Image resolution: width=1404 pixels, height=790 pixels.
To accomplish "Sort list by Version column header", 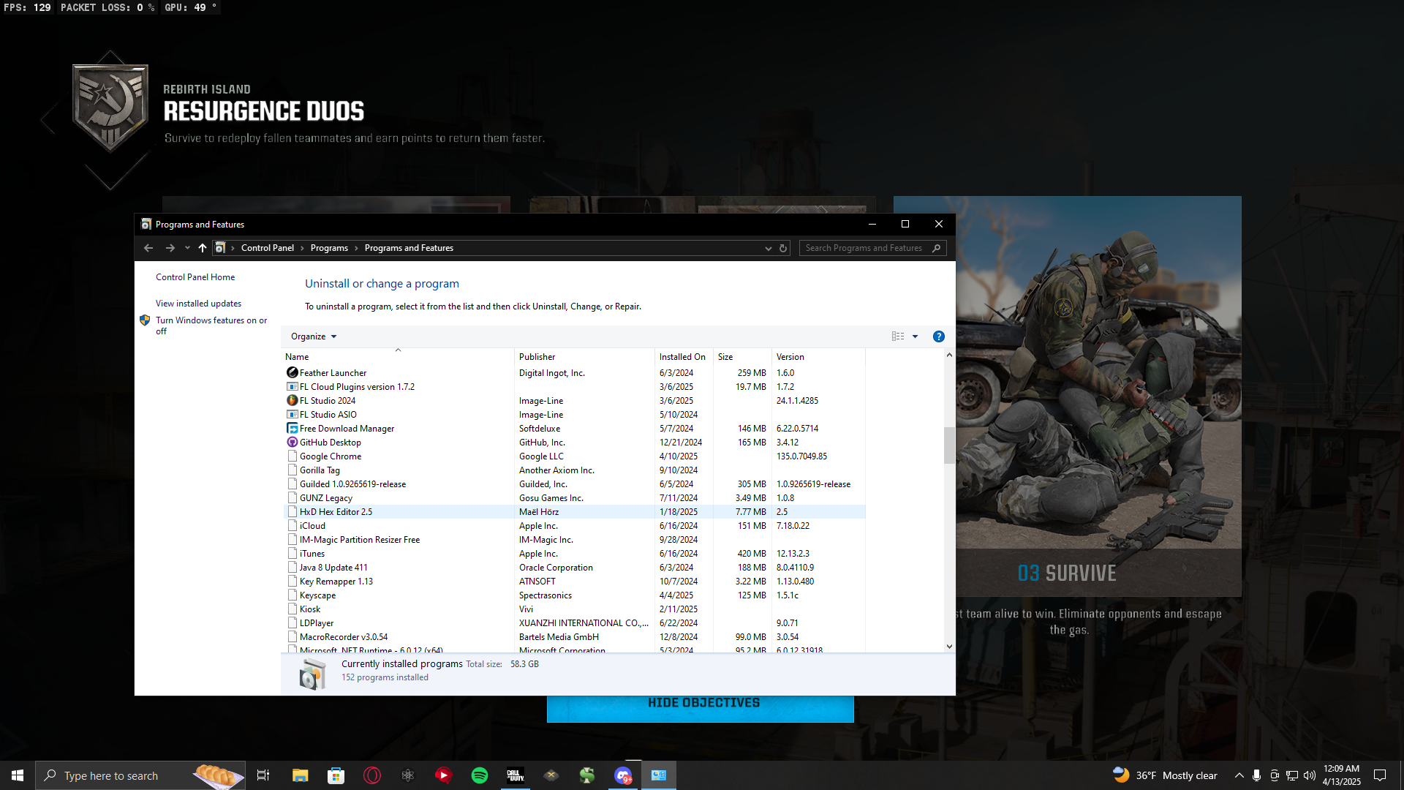I will coord(818,357).
